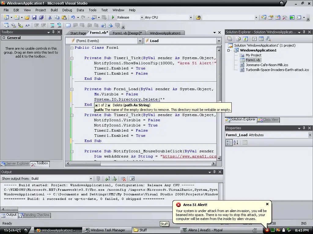This screenshot has height=234, width=313.
Task: Open the Object Browser toolbar icon
Action: pos(278,17)
